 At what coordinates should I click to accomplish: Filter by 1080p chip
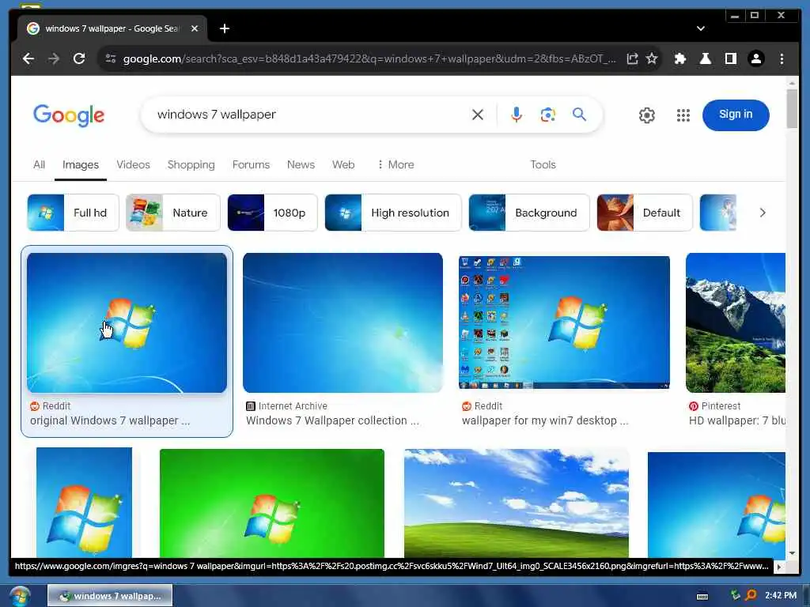[272, 213]
